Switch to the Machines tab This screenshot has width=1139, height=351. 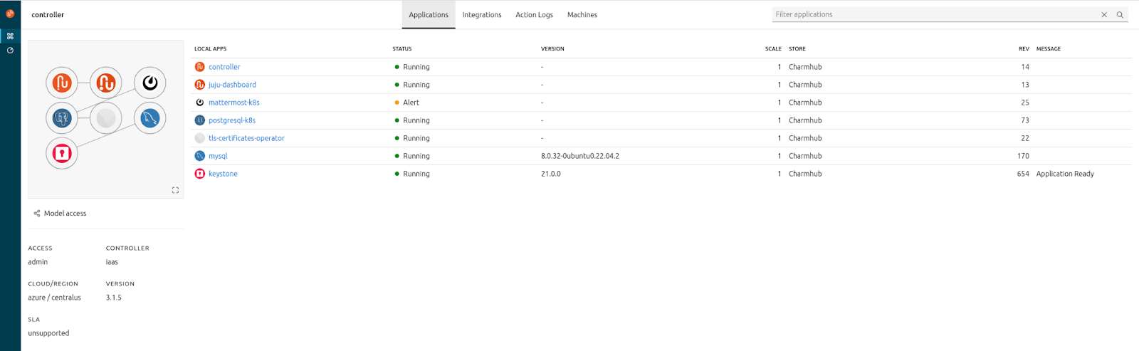582,15
